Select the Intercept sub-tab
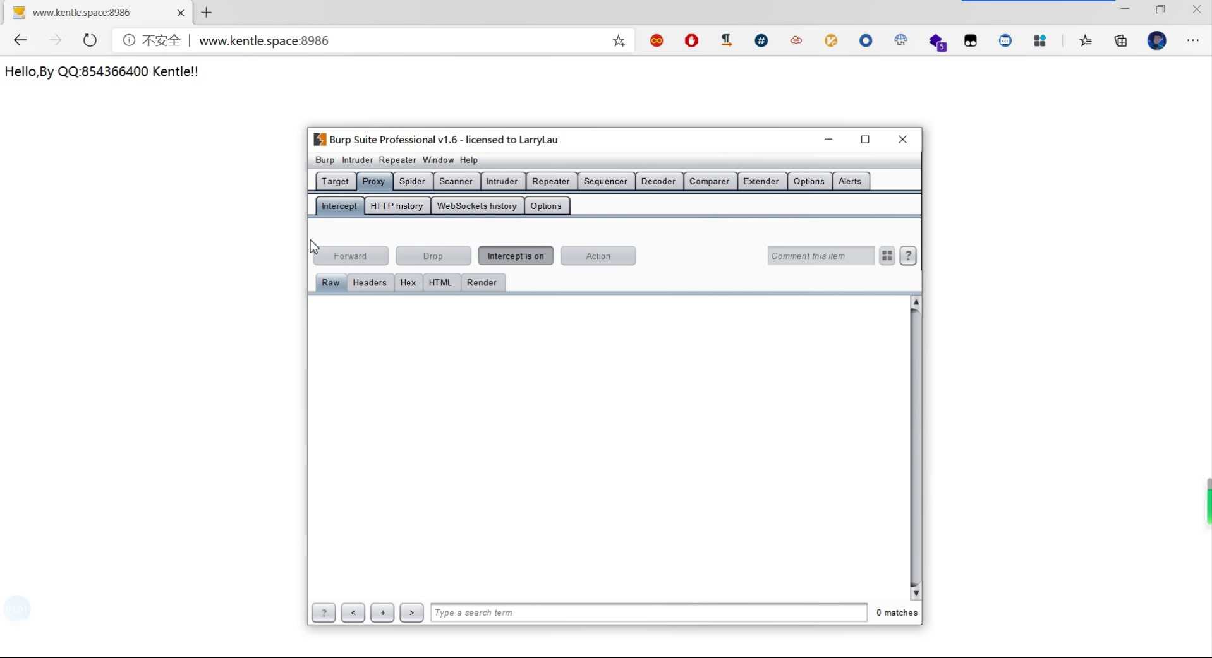Screen dimensions: 1212x658 tap(339, 206)
